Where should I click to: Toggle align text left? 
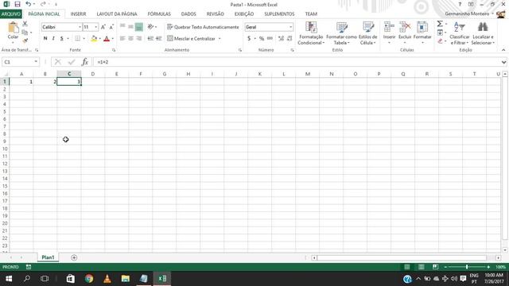point(122,39)
